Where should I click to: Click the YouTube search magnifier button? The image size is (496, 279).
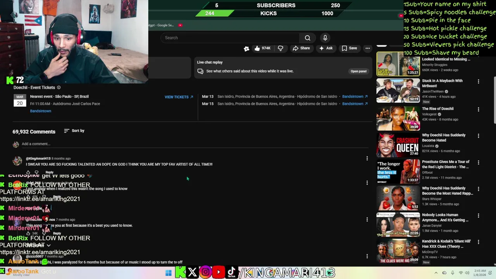(x=307, y=38)
